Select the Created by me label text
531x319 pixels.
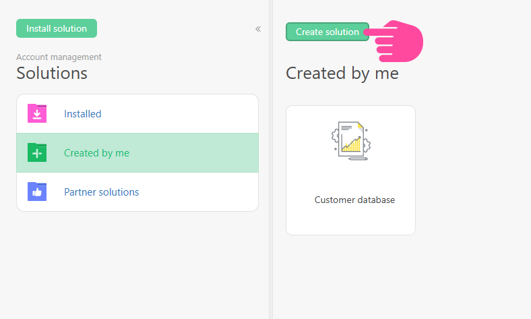point(96,153)
